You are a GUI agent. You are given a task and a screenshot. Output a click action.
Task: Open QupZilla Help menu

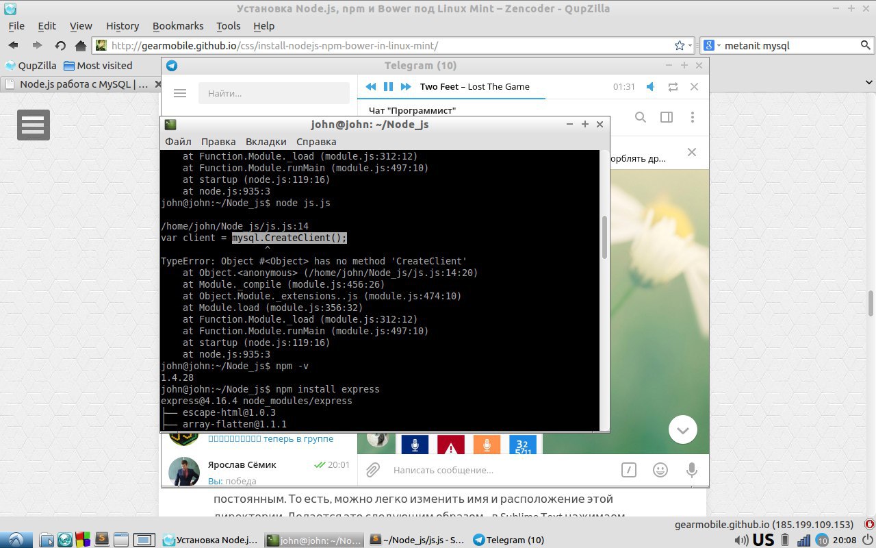(x=263, y=26)
